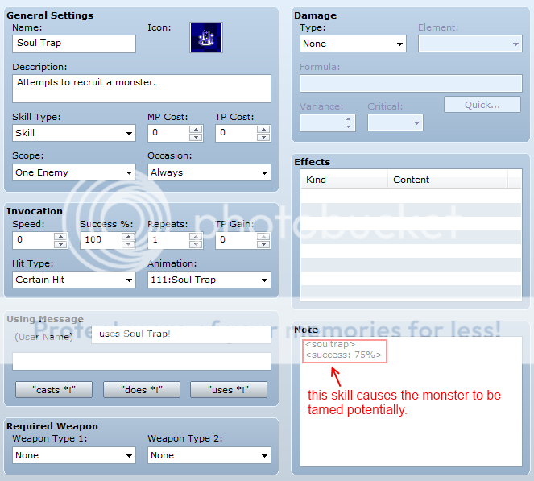Open the Skill Type dropdown
Viewport: 534px width, 481px height.
point(74,133)
